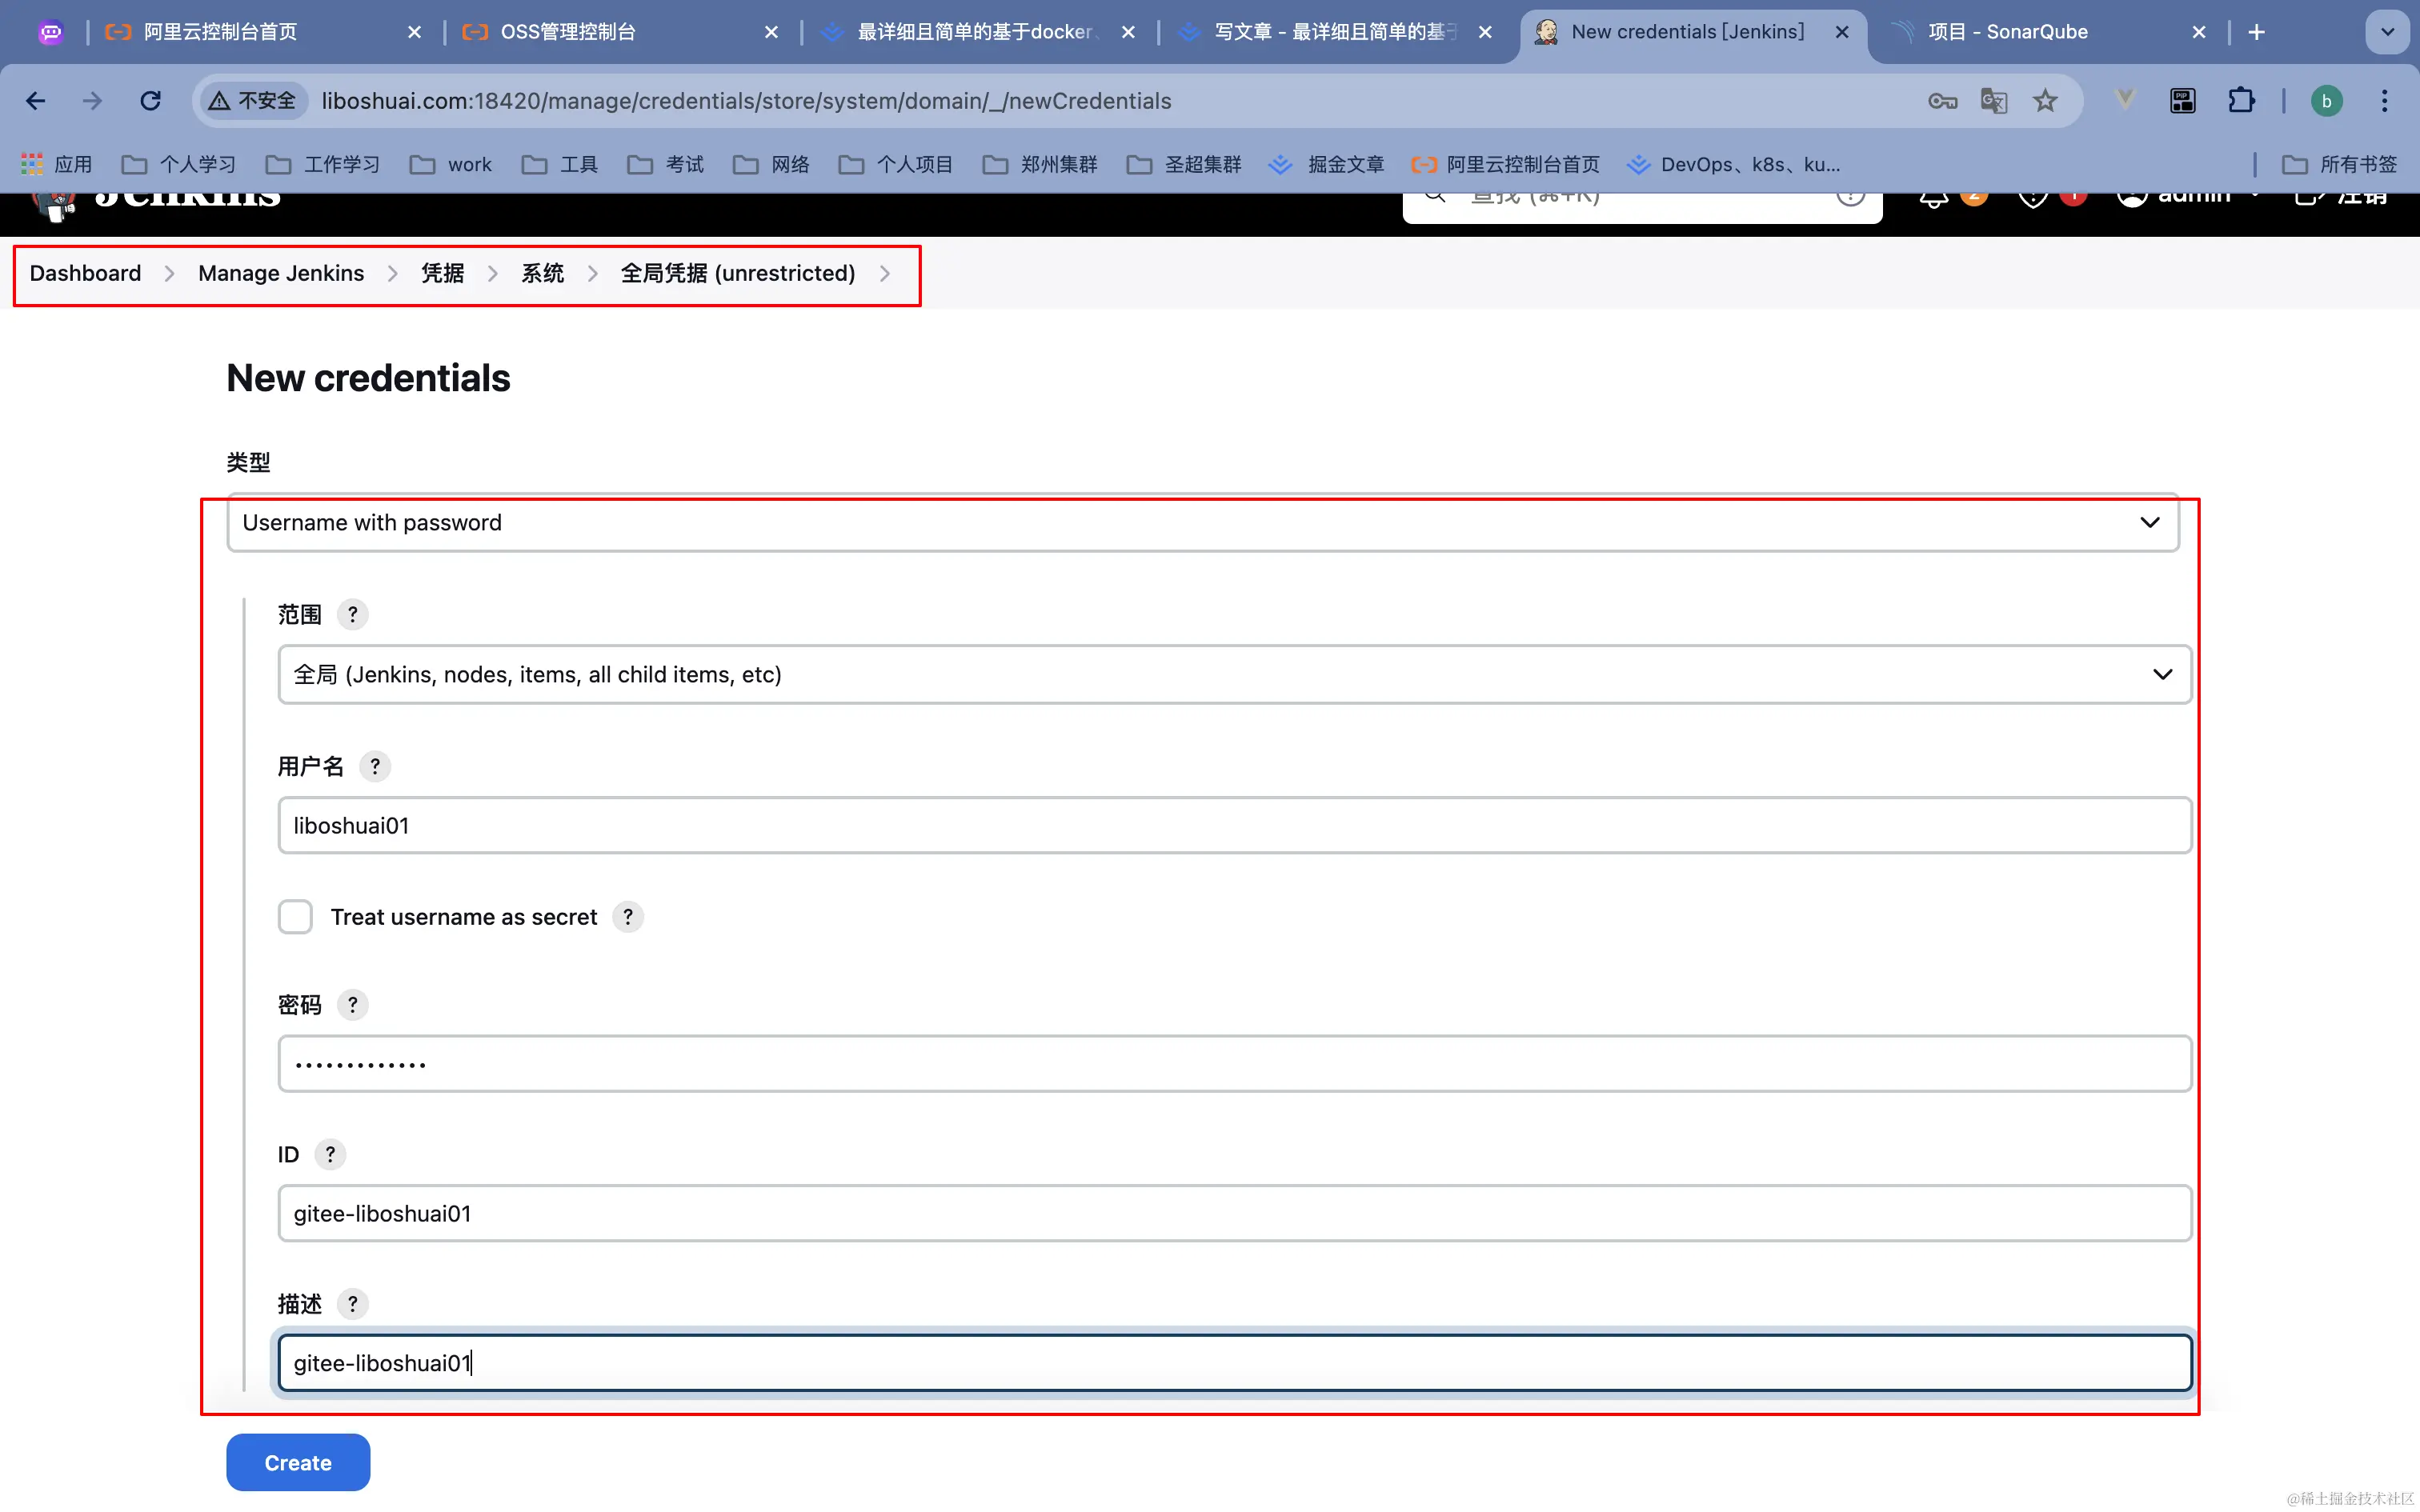Click the help icon next to 范围

pos(352,614)
